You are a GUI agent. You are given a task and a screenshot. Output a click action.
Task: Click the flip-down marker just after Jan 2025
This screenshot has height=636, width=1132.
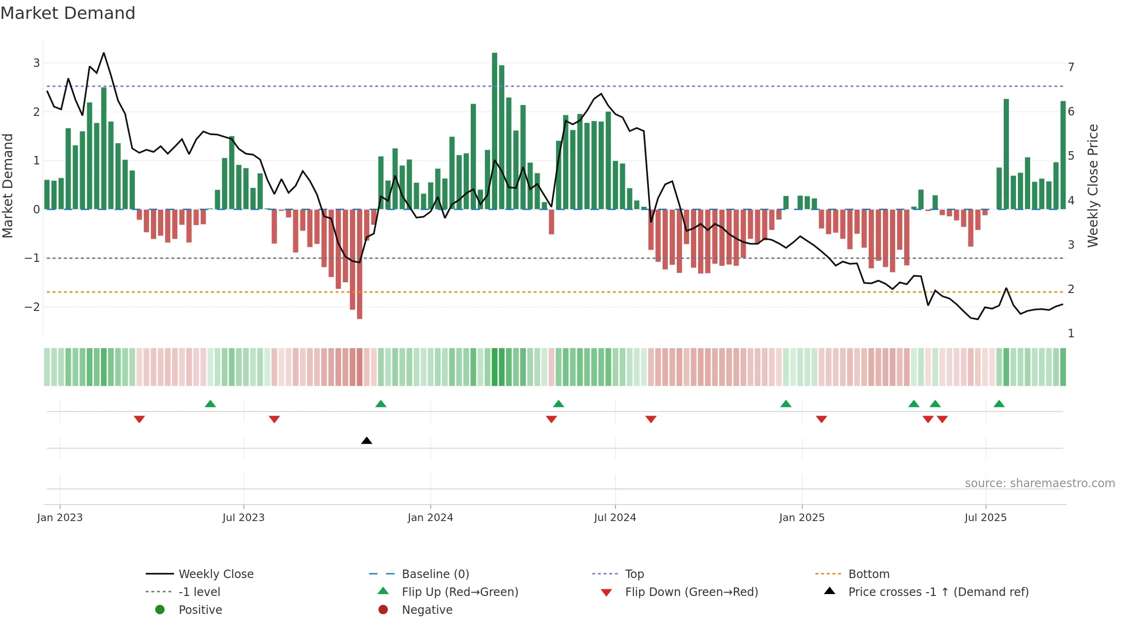pyautogui.click(x=821, y=419)
